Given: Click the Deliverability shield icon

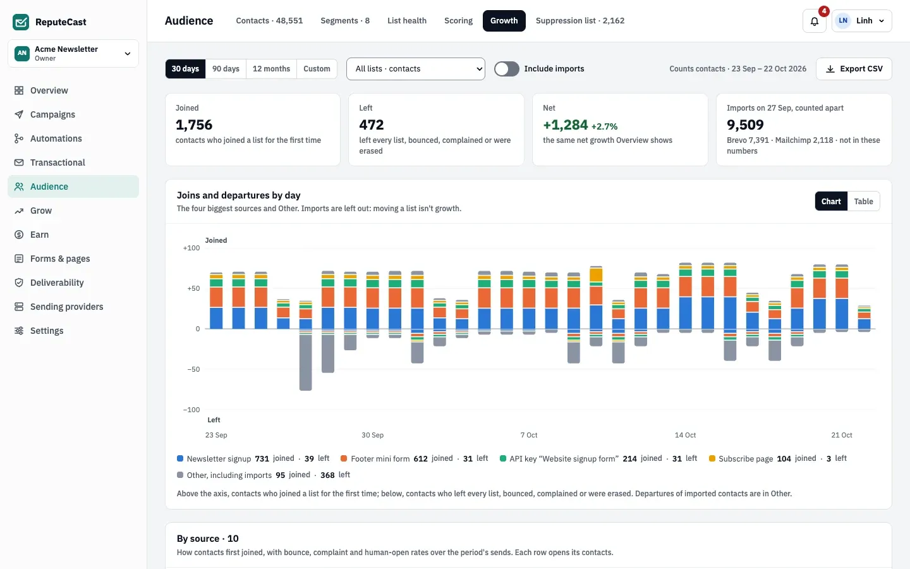Looking at the screenshot, I should coord(19,283).
